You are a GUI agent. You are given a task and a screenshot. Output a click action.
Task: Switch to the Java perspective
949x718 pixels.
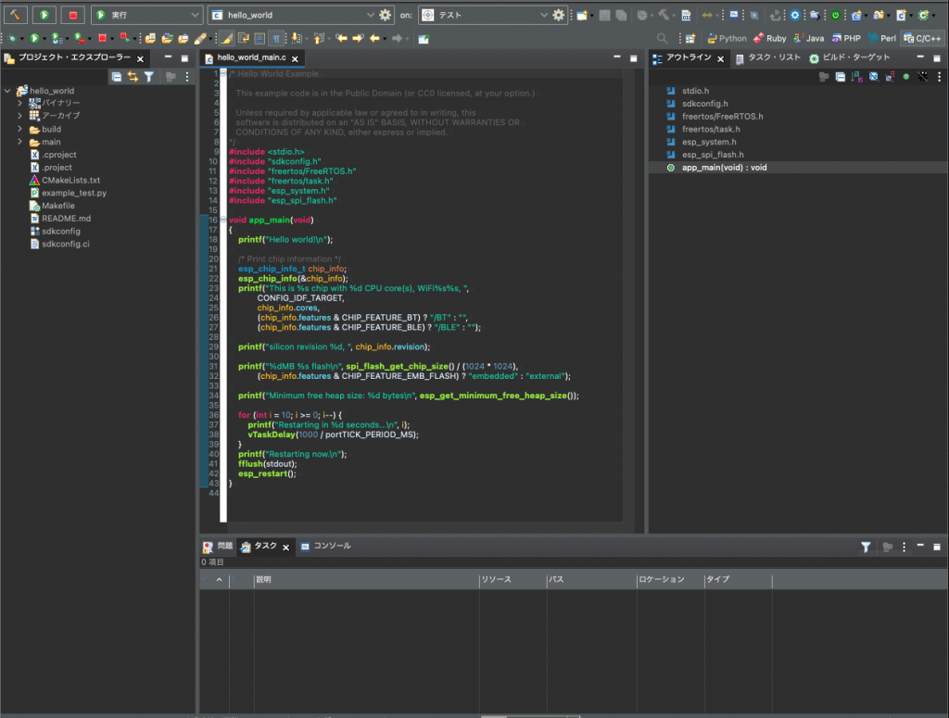click(x=807, y=39)
